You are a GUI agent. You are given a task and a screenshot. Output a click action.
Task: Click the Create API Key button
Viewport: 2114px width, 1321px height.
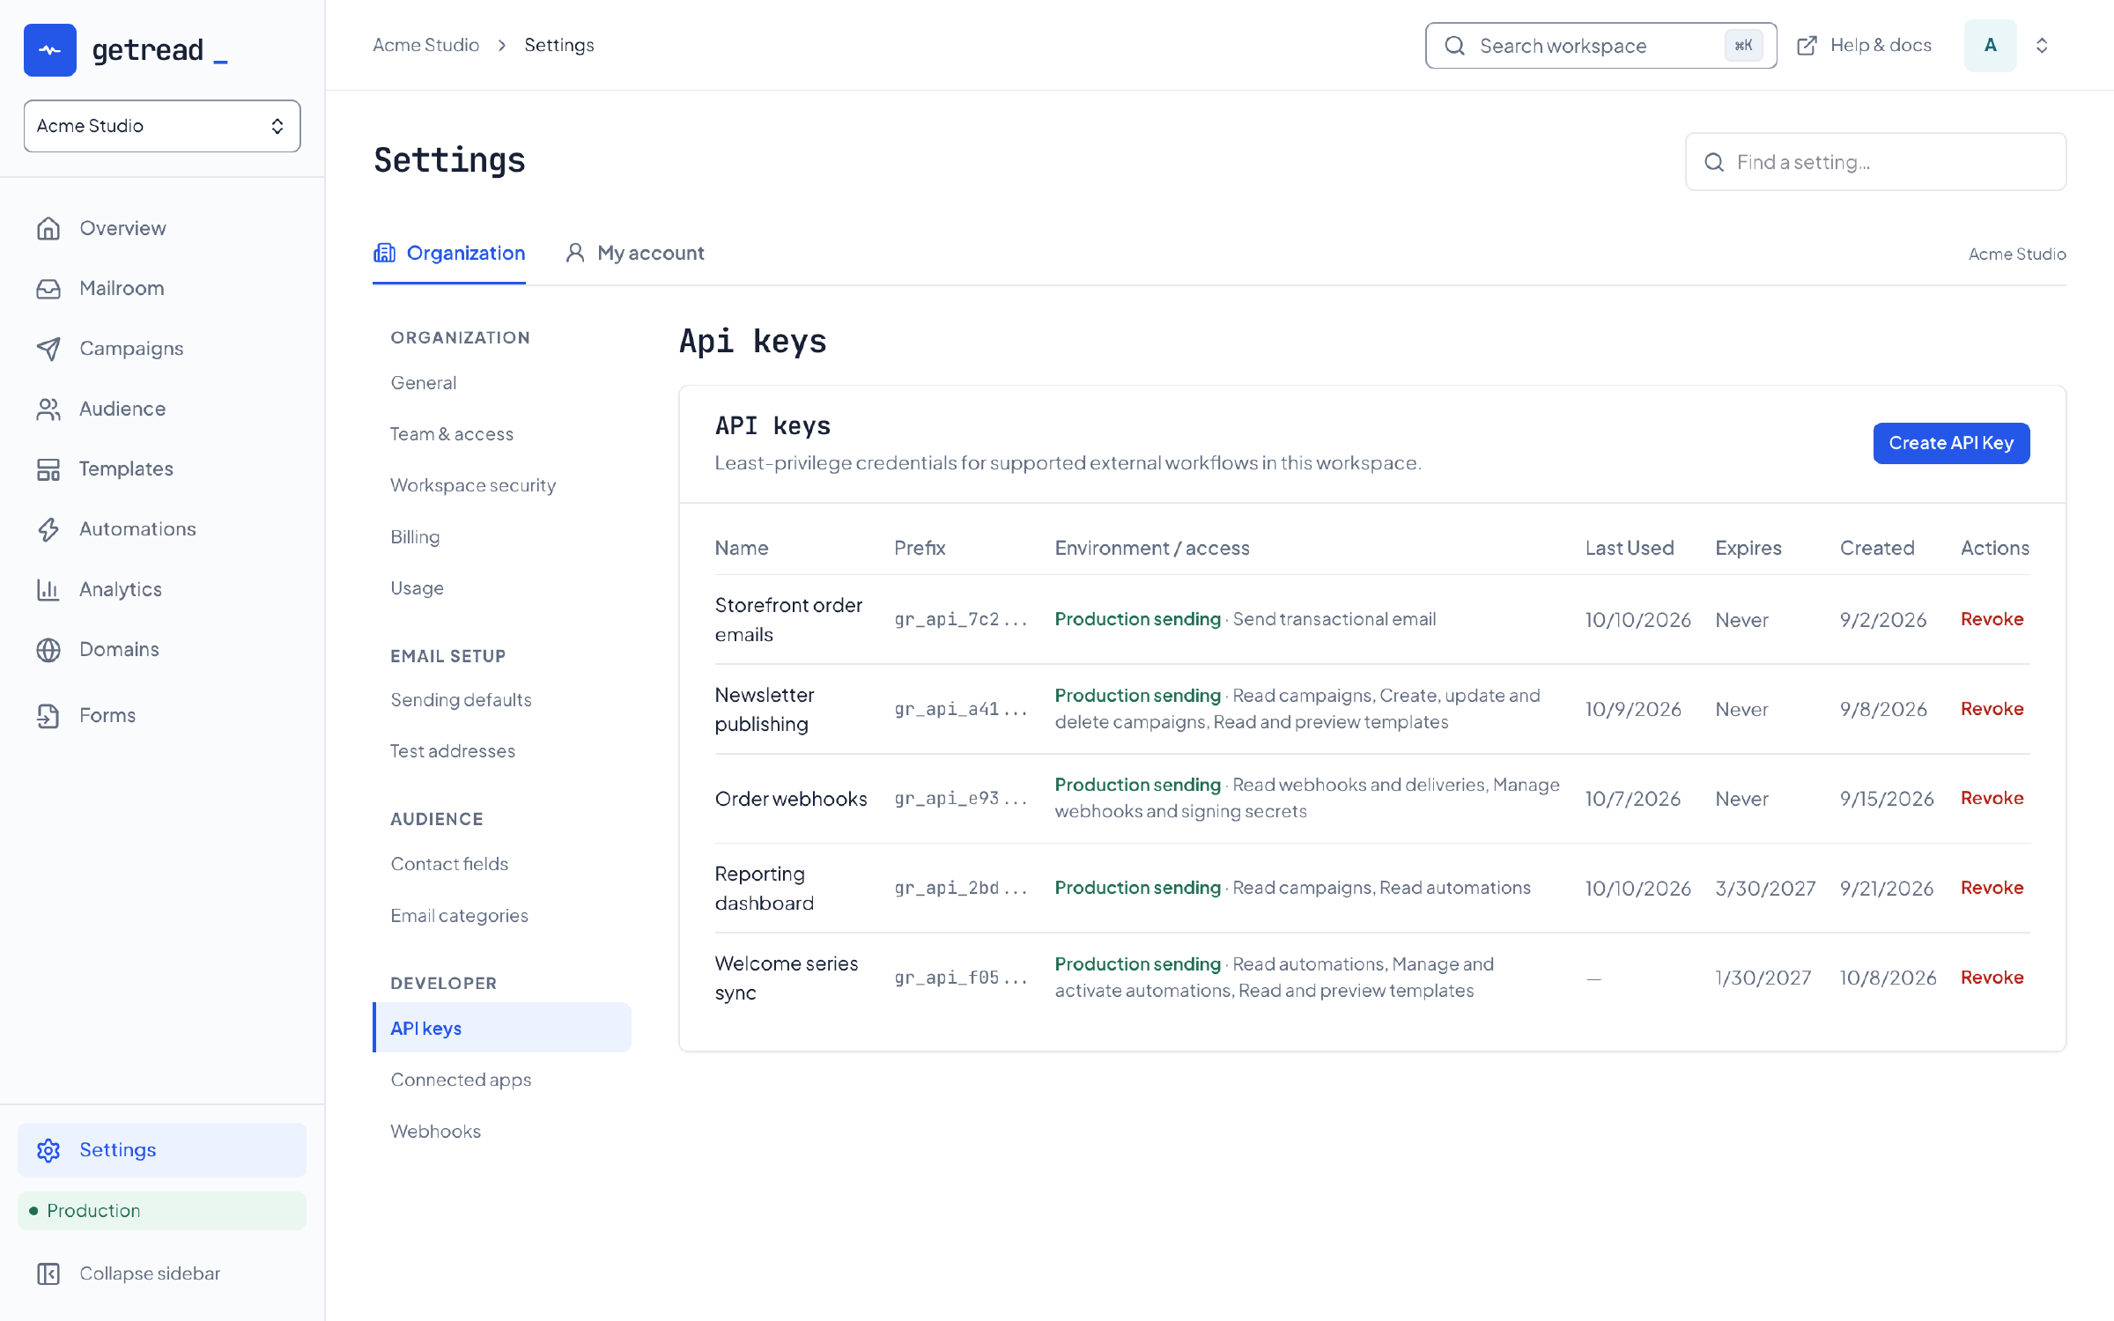[1951, 443]
